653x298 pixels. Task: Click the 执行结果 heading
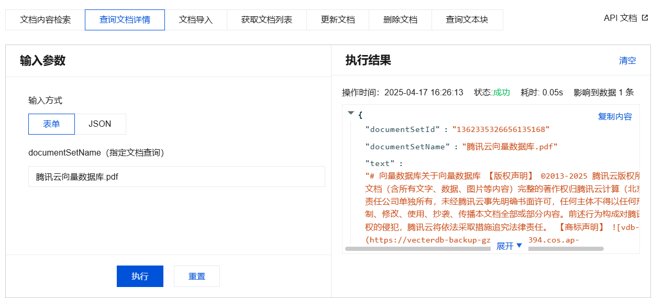point(368,60)
